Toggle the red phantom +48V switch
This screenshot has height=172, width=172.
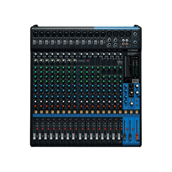coord(87,61)
